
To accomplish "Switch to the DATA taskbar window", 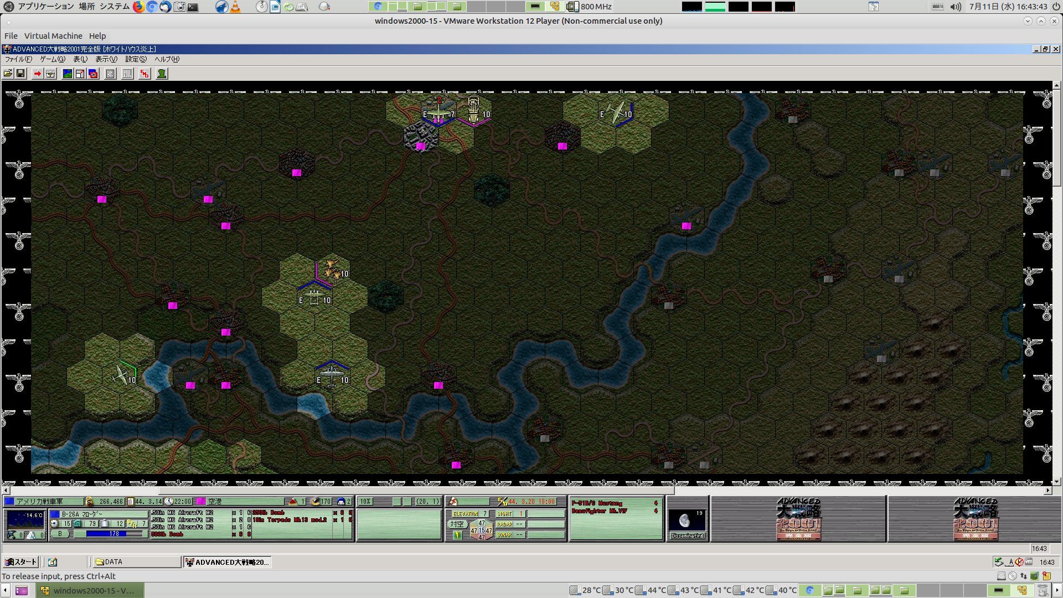I will [x=136, y=562].
